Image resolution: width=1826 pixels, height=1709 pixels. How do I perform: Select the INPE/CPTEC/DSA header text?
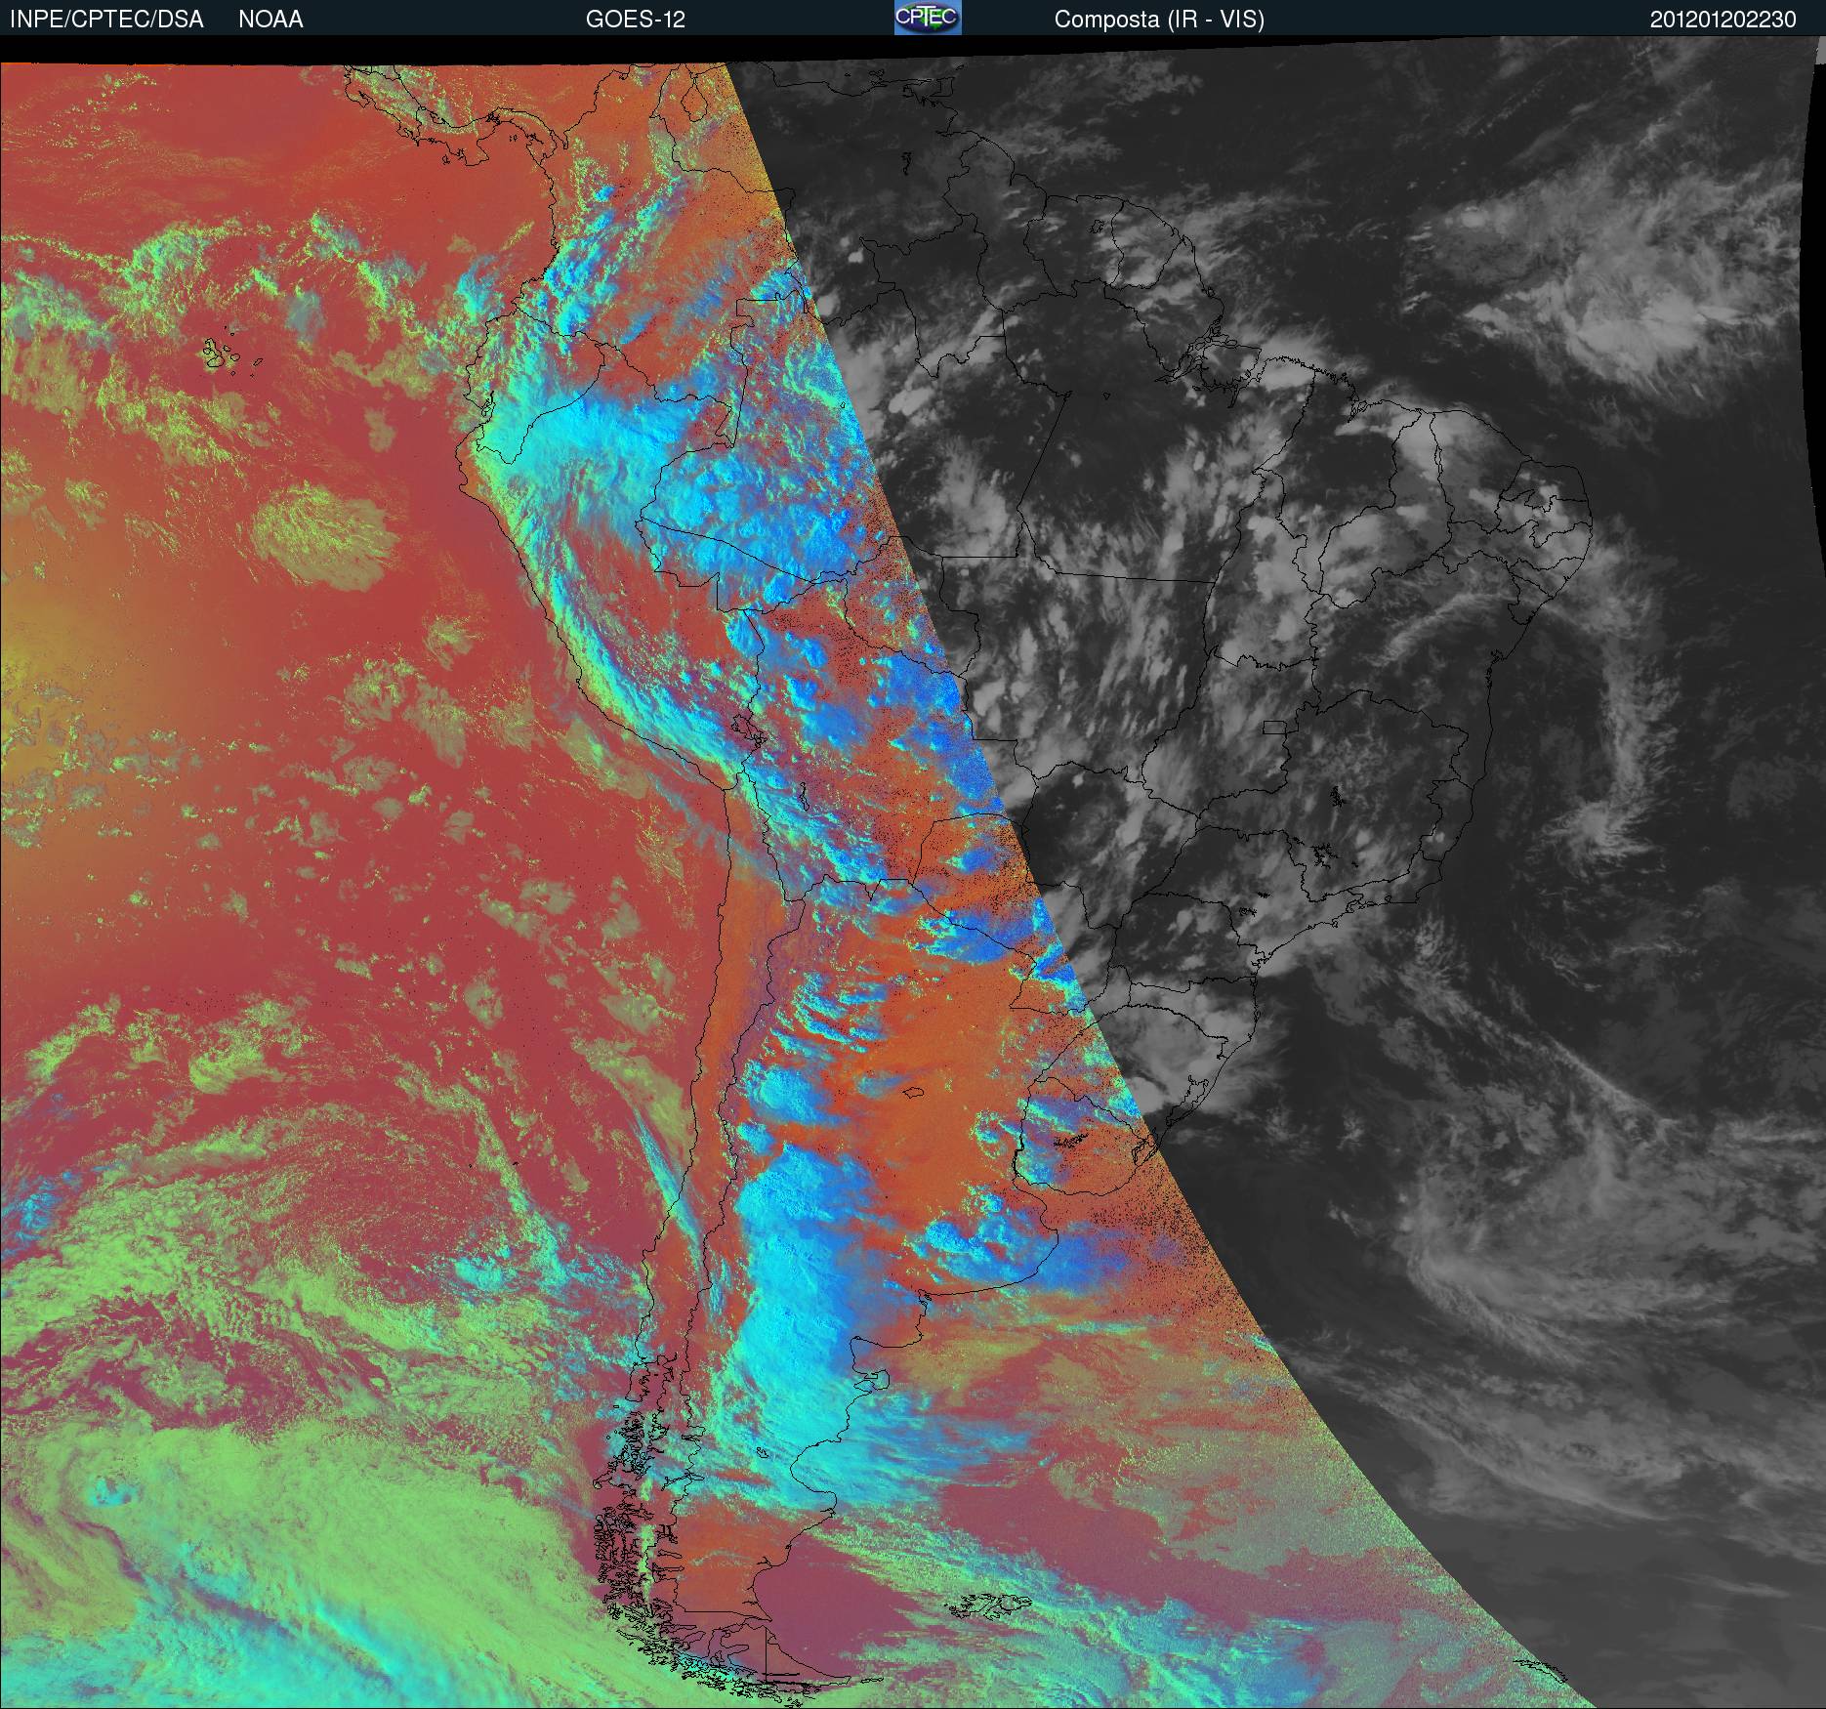click(106, 20)
